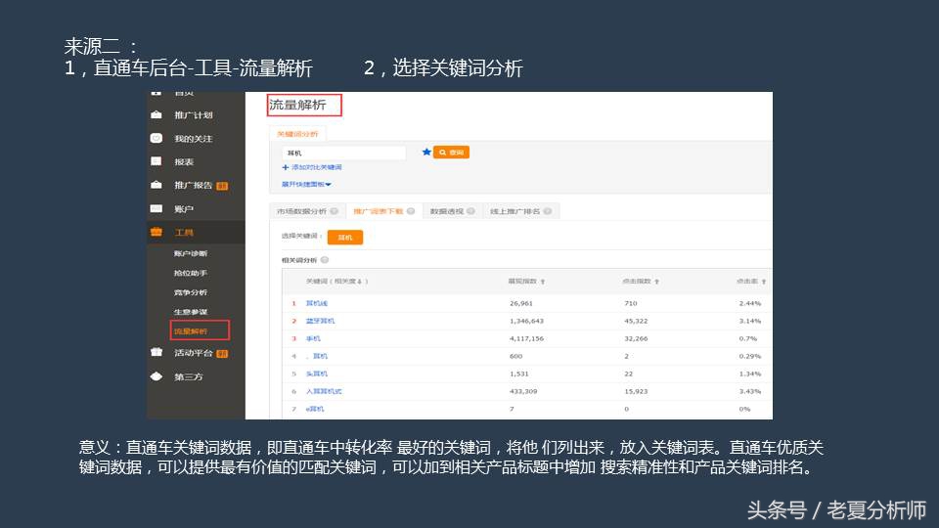
Task: Open 推广计划 in the sidebar
Action: click(x=194, y=115)
